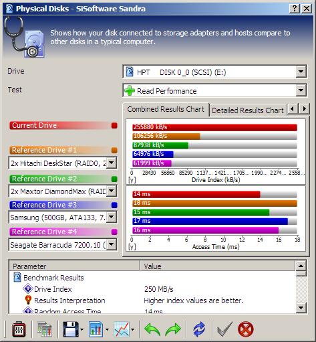316x342 pixels.
Task: Expand the Test type dropdown
Action: pyautogui.click(x=301, y=90)
